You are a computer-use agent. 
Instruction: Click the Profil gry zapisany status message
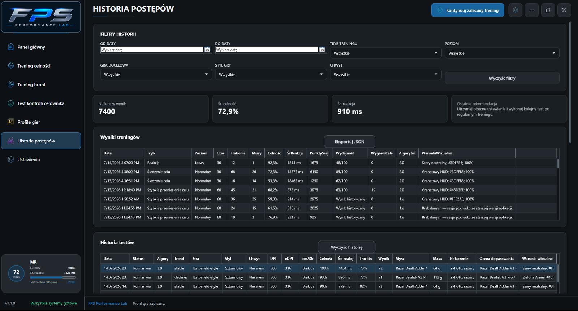[x=149, y=303]
